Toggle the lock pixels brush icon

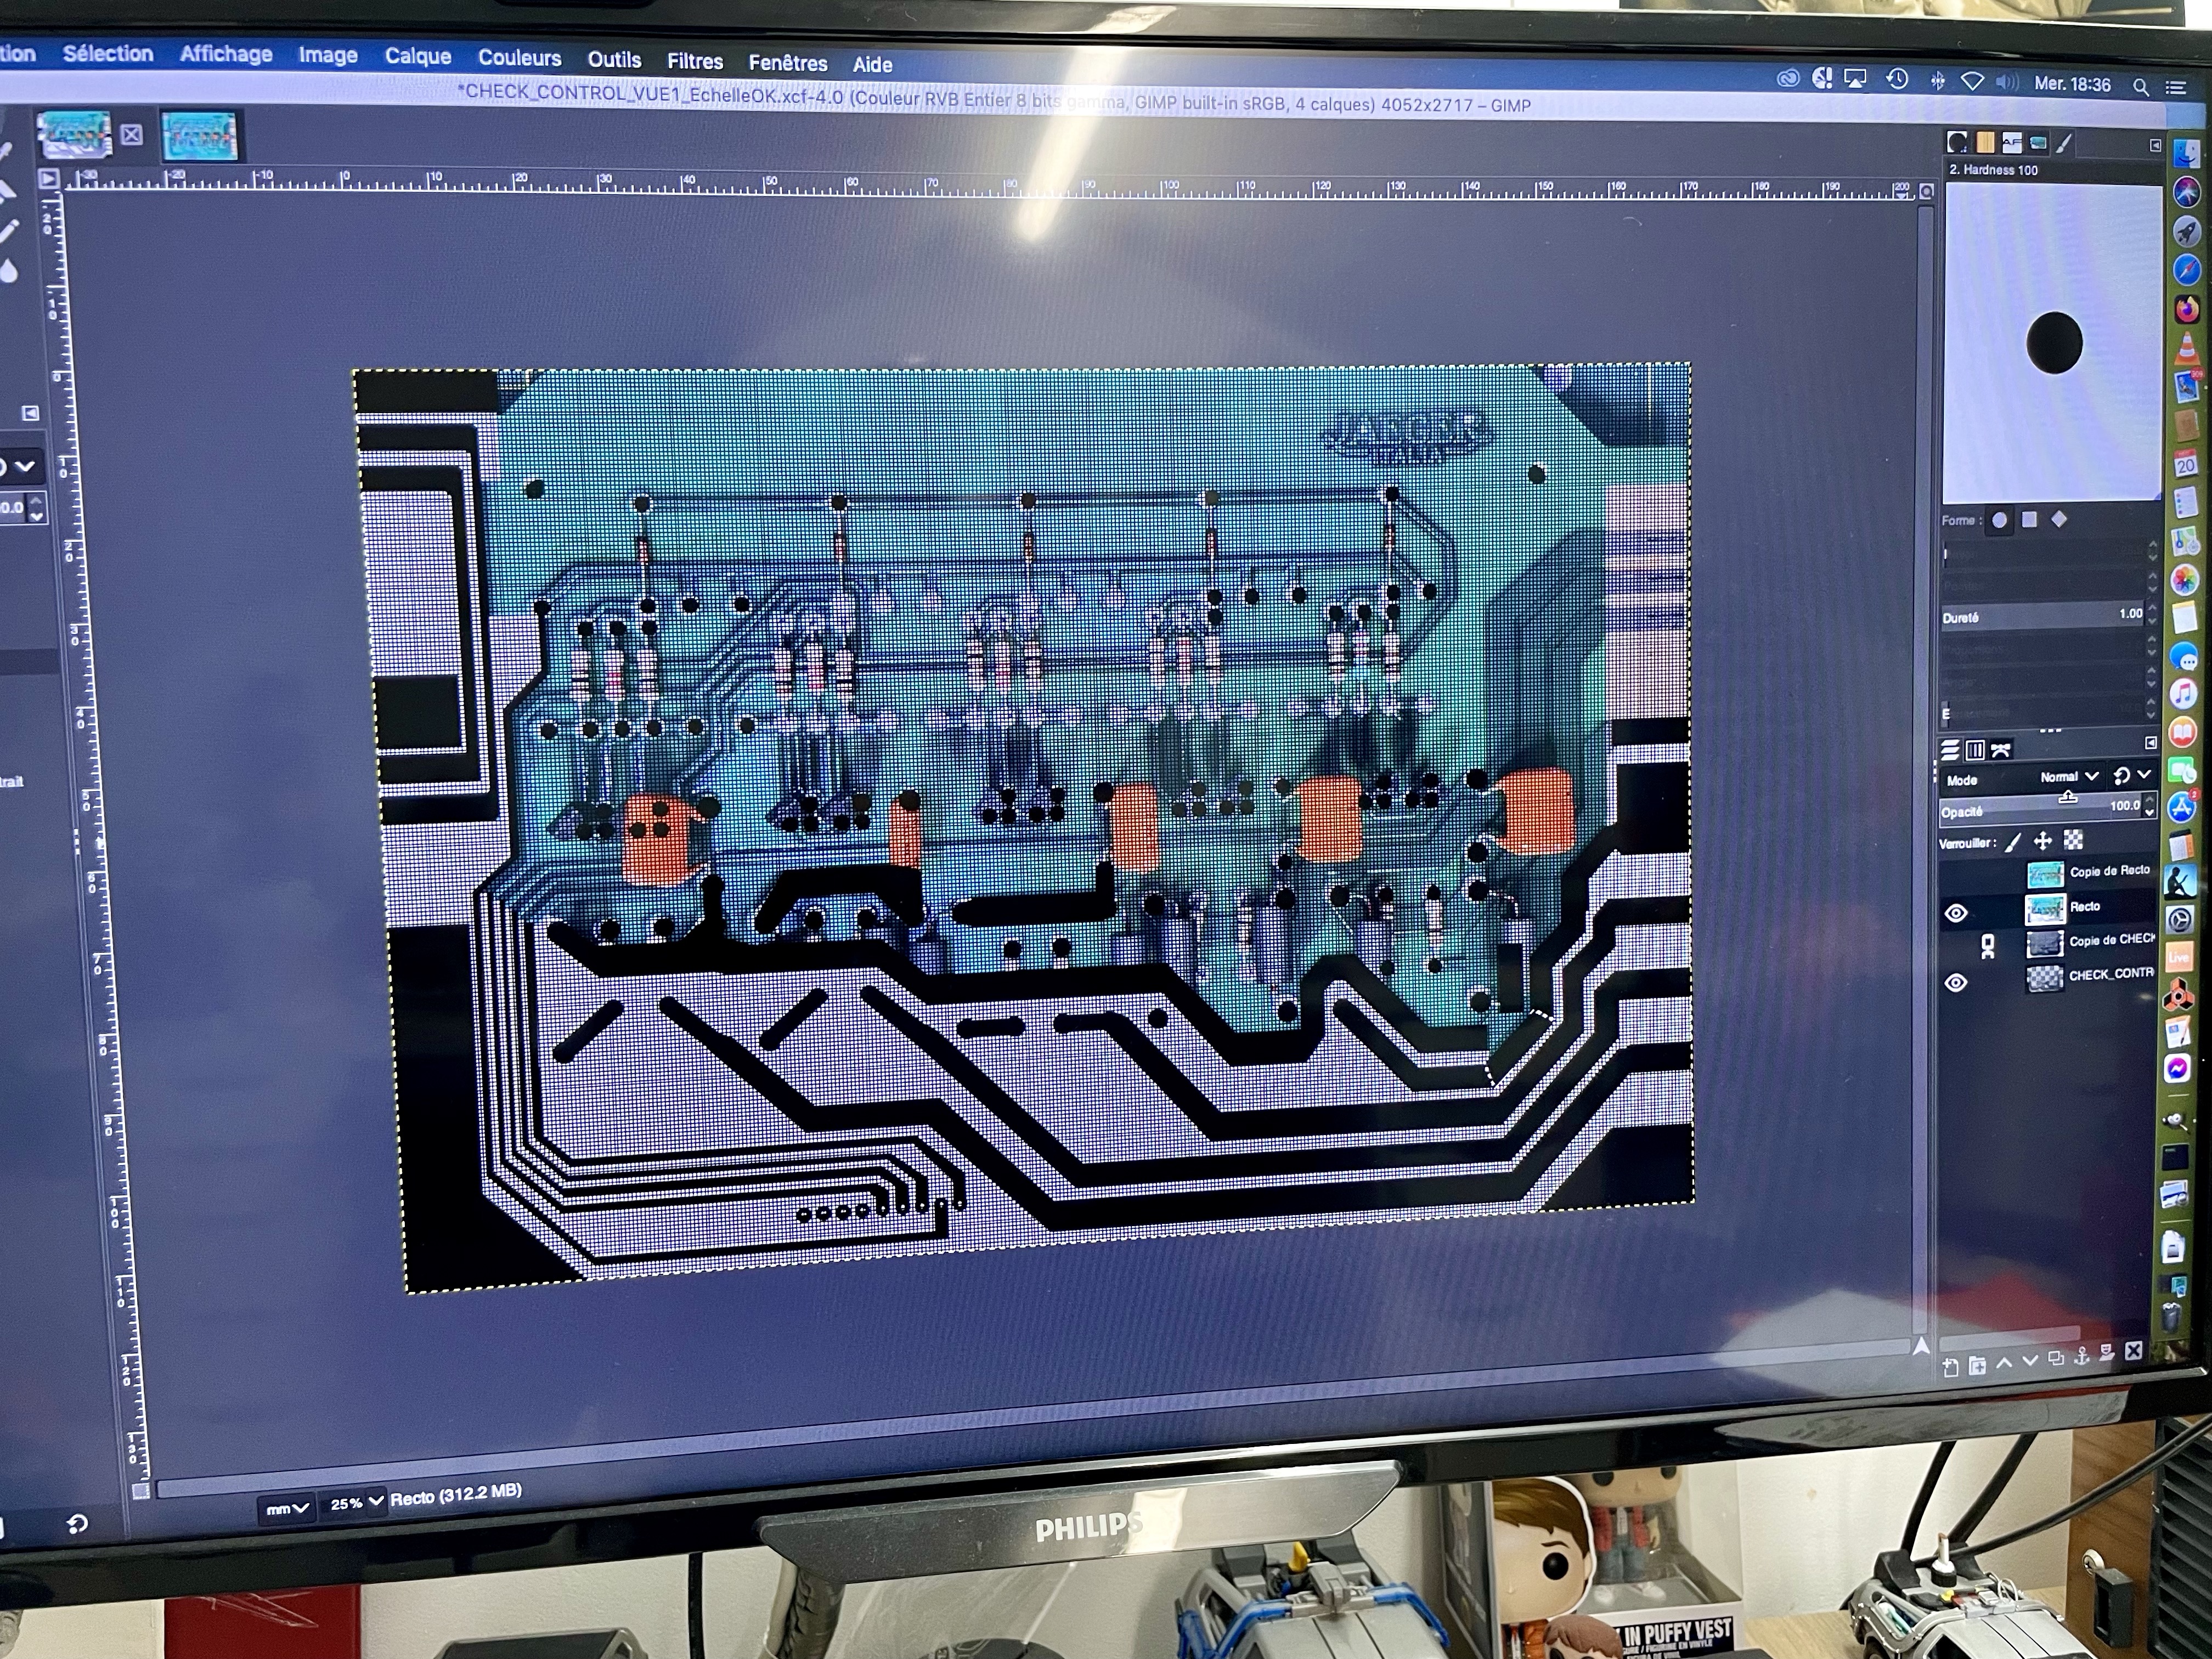coord(2013,842)
